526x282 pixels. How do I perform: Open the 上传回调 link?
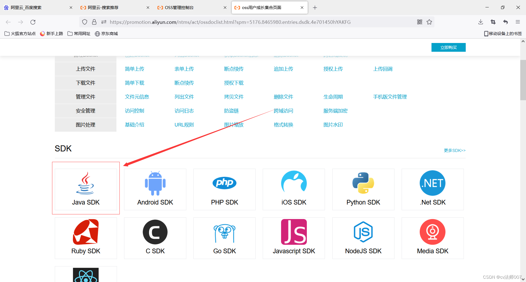[x=383, y=69]
